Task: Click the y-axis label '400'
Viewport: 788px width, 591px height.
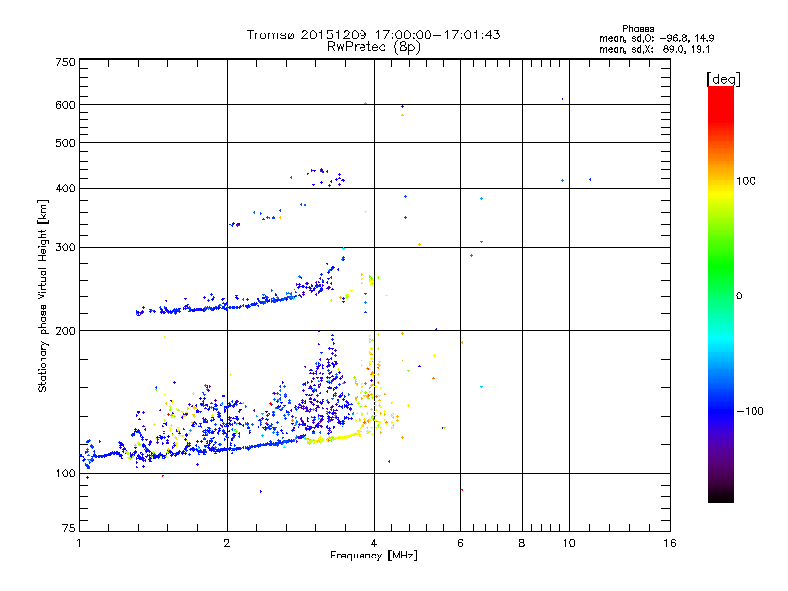Action: point(66,188)
